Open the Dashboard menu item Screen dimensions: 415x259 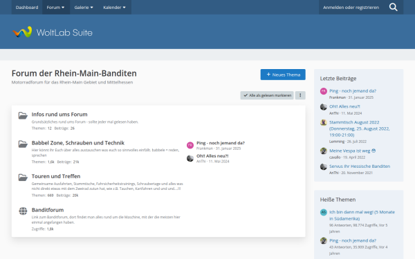coord(27,7)
